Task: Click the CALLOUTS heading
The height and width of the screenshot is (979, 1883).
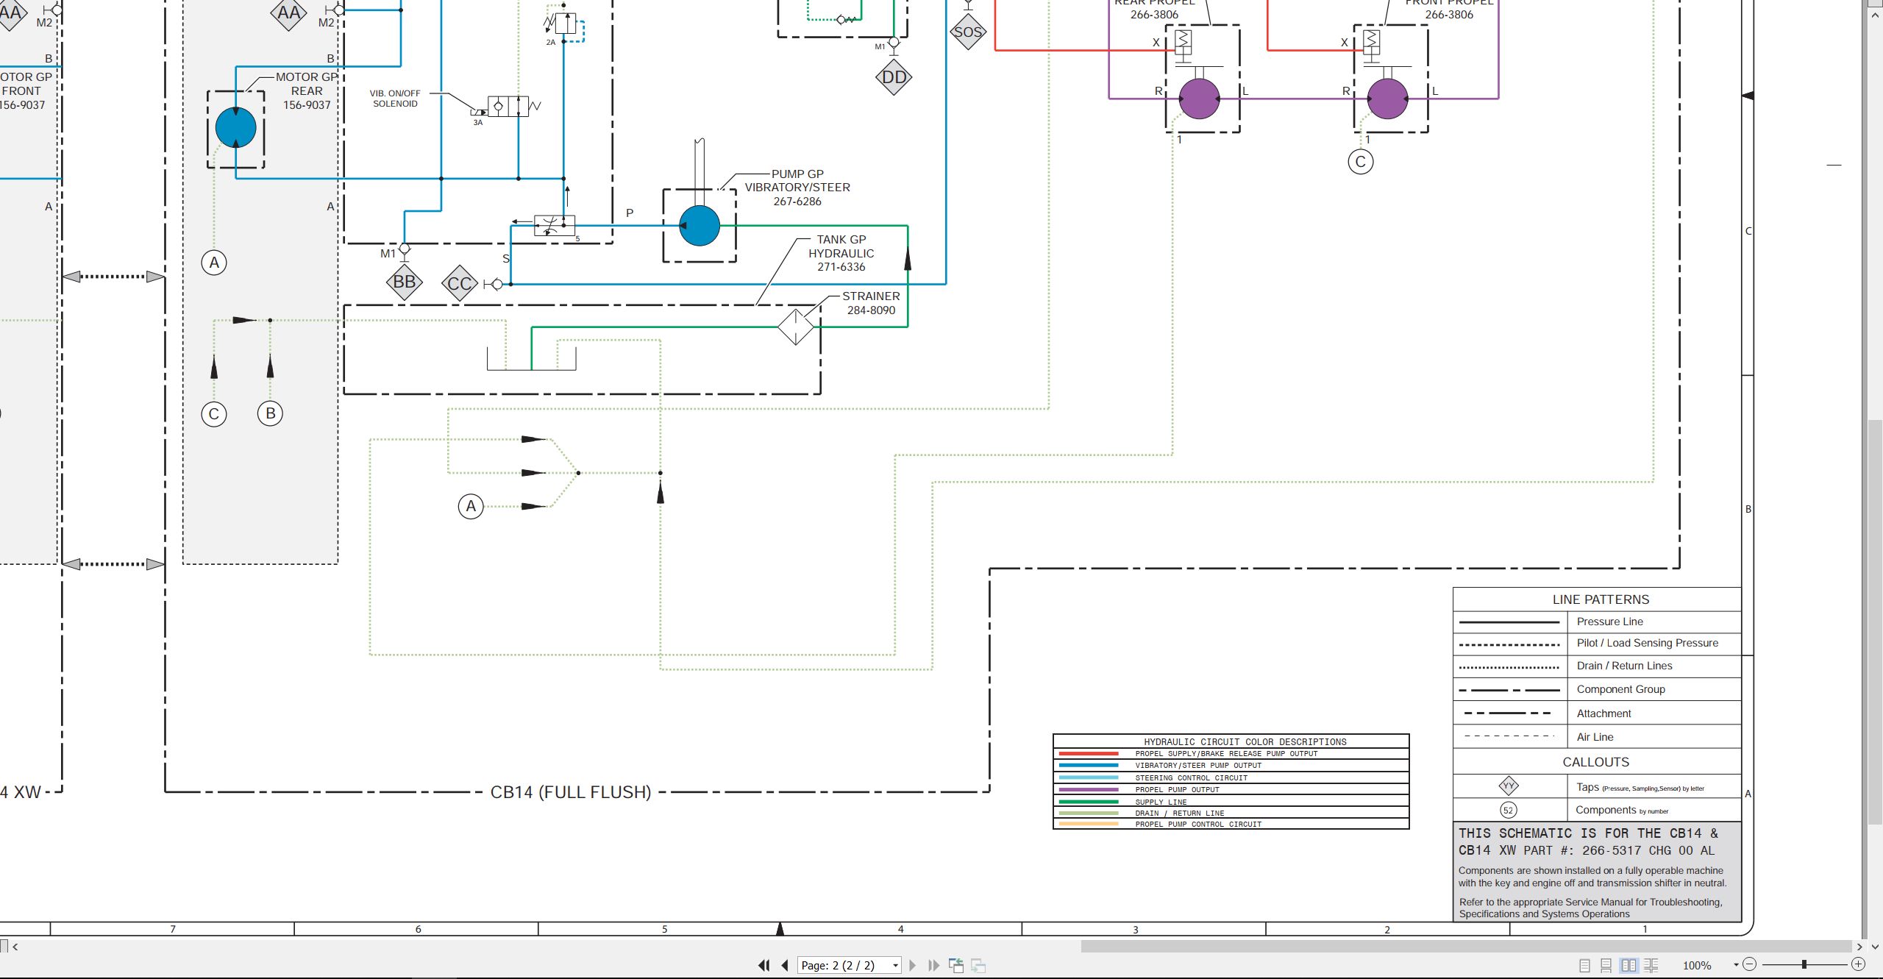Action: [x=1595, y=762]
